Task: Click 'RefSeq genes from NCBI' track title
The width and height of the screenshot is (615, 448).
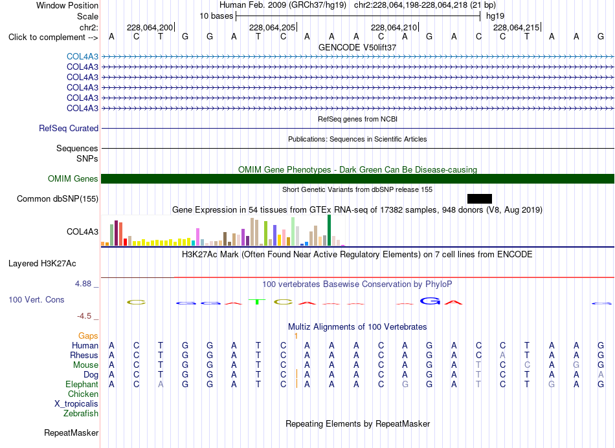Action: 357,119
